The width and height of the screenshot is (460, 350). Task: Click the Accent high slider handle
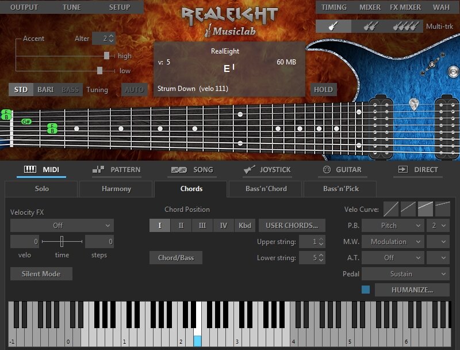pos(107,55)
